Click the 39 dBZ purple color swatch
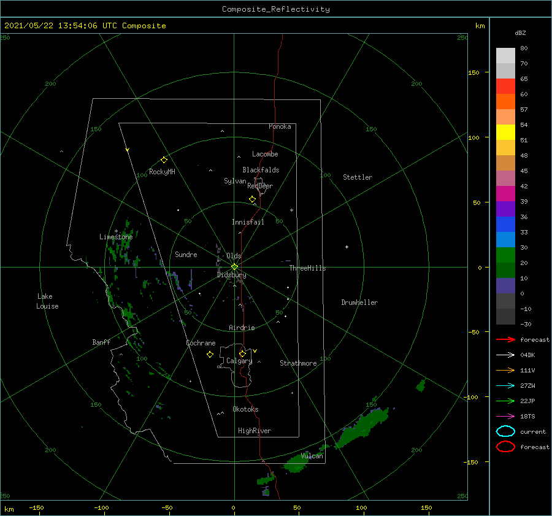Image resolution: width=552 pixels, height=516 pixels. 505,209
